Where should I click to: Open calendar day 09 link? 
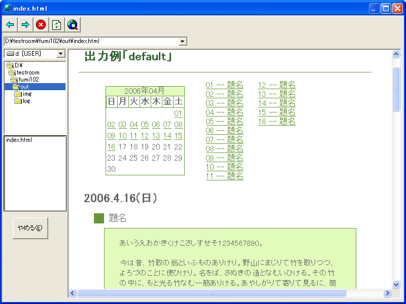[x=111, y=136]
